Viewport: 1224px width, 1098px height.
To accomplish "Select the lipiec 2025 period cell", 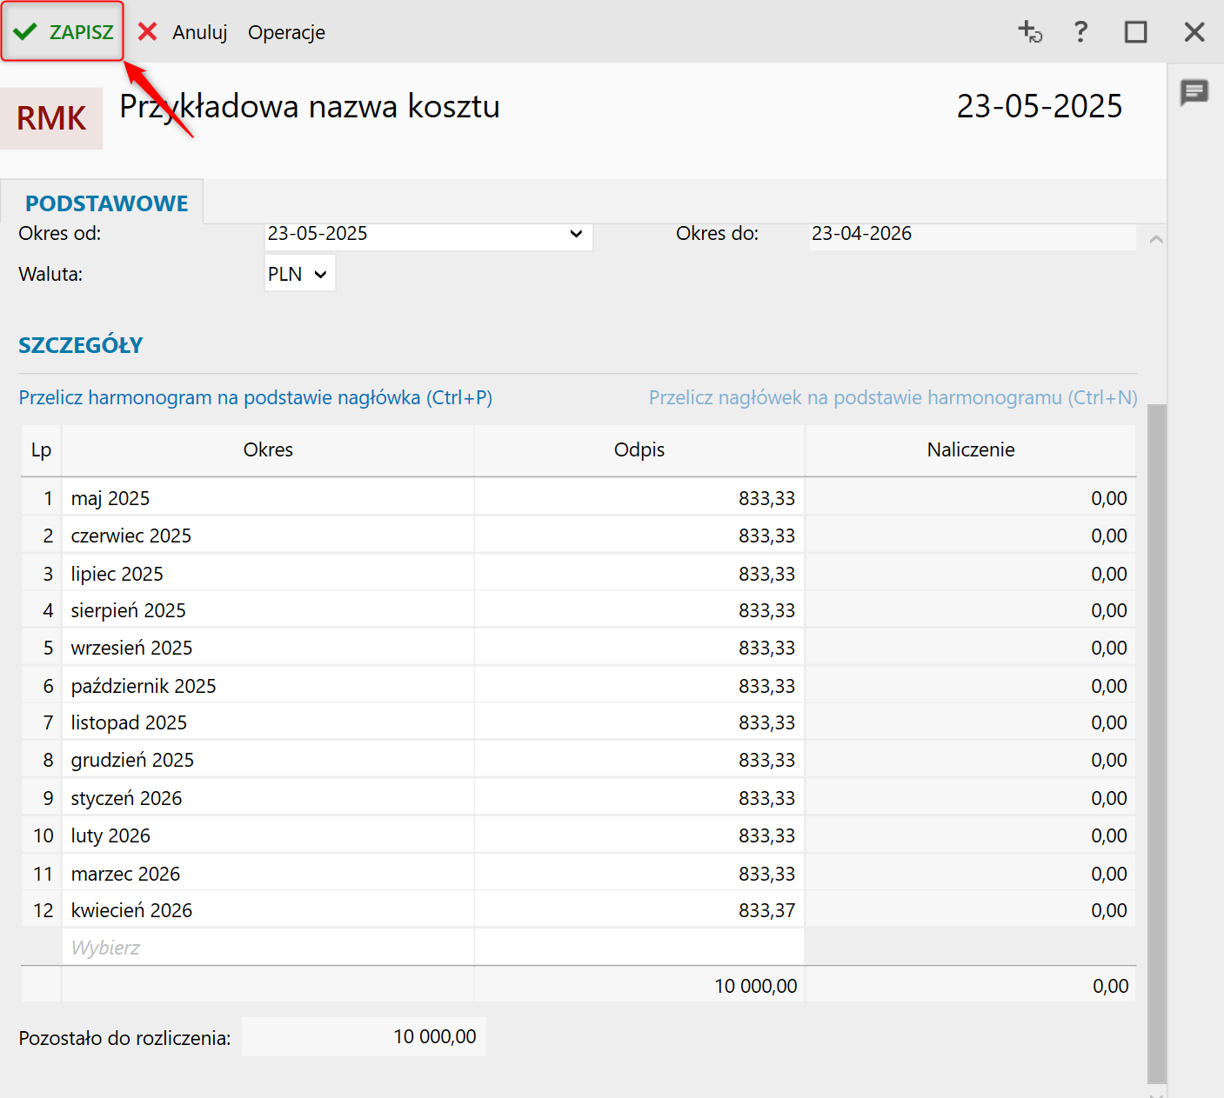I will [268, 574].
